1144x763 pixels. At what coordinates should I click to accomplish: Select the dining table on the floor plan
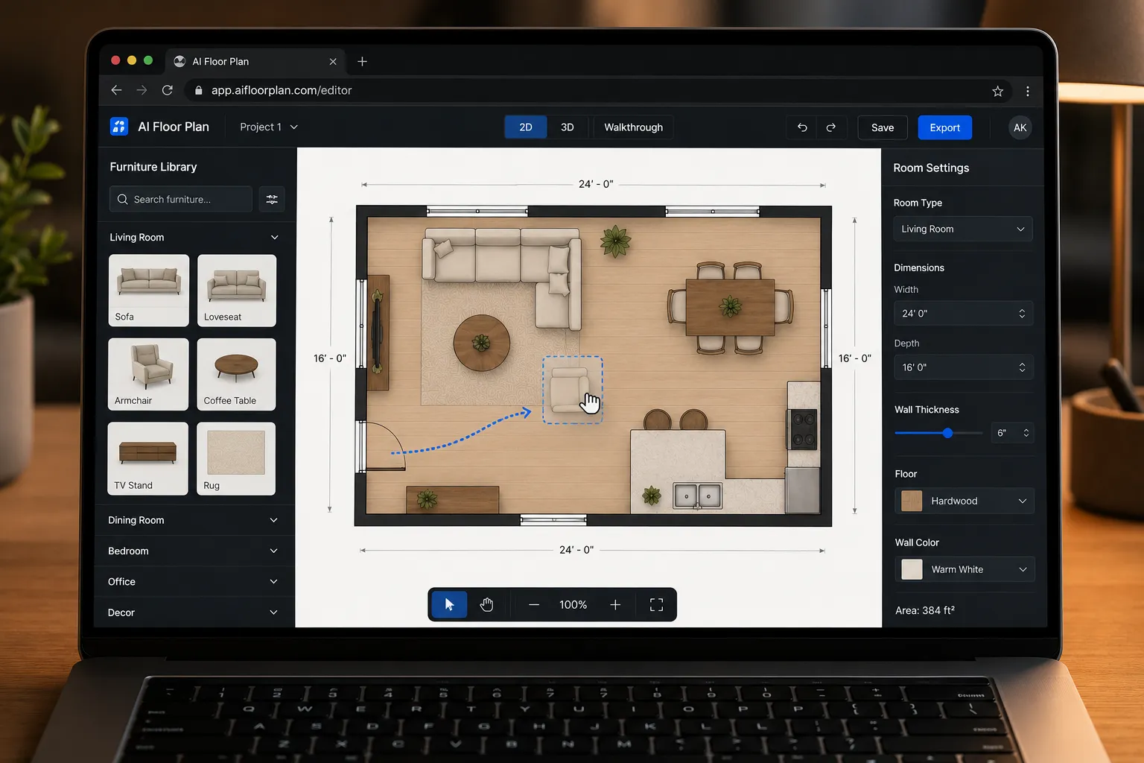click(731, 307)
